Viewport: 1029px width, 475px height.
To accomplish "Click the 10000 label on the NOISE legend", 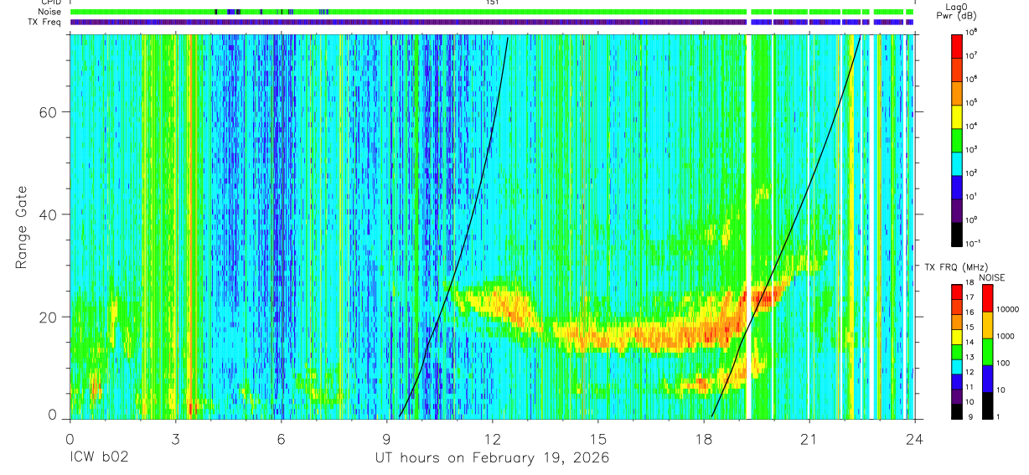I will (1007, 309).
